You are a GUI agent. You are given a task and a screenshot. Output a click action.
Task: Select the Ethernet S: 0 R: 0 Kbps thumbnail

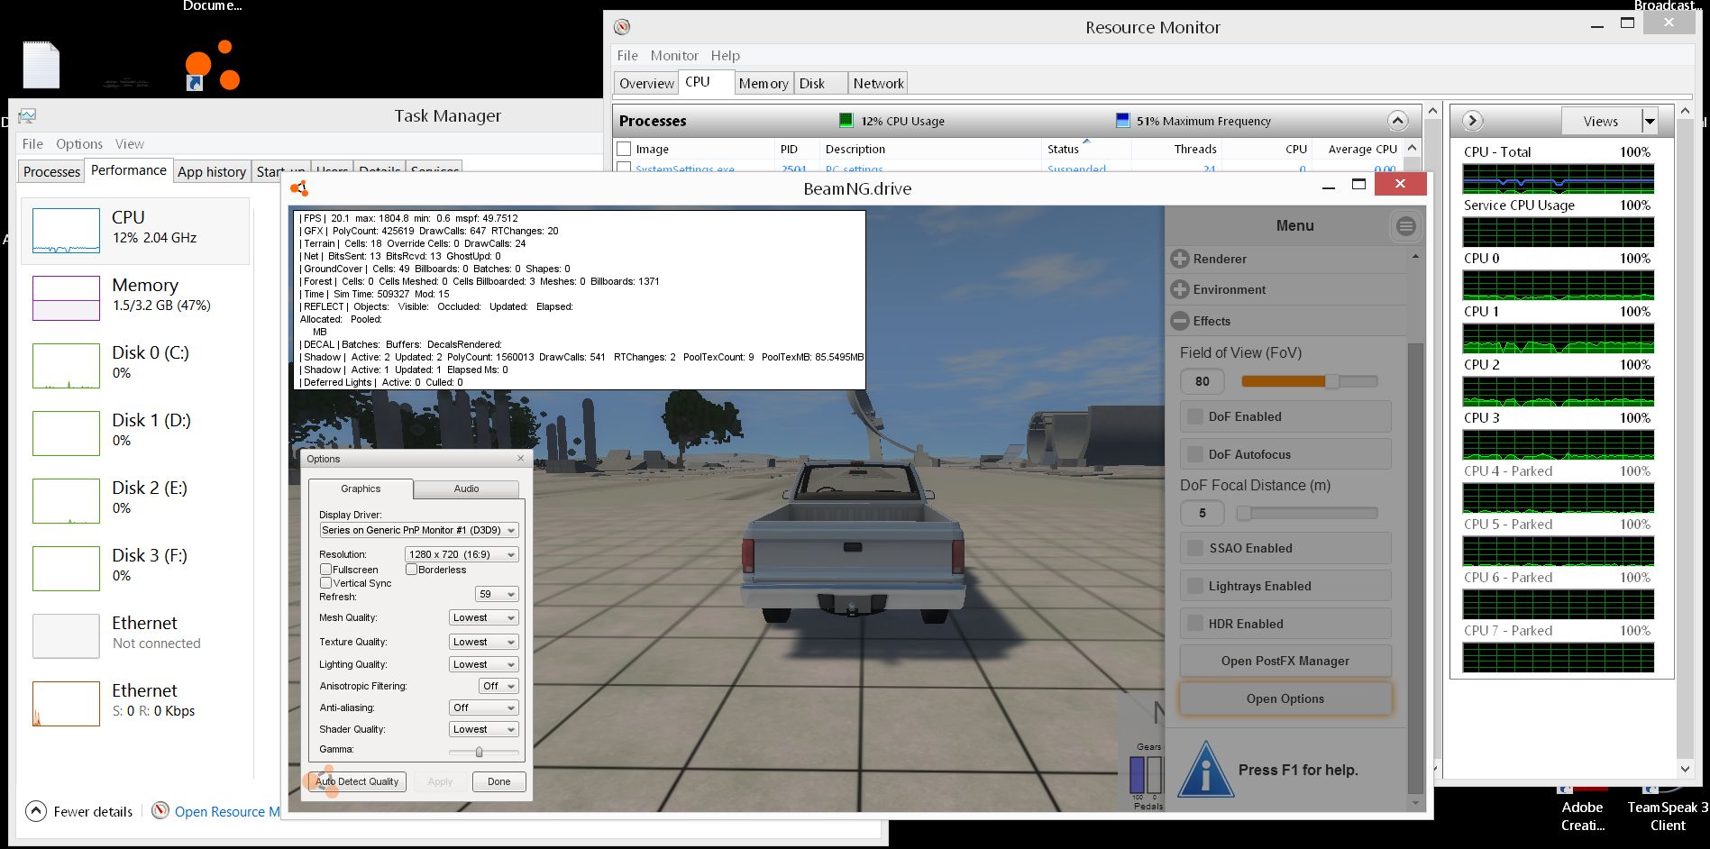click(67, 704)
